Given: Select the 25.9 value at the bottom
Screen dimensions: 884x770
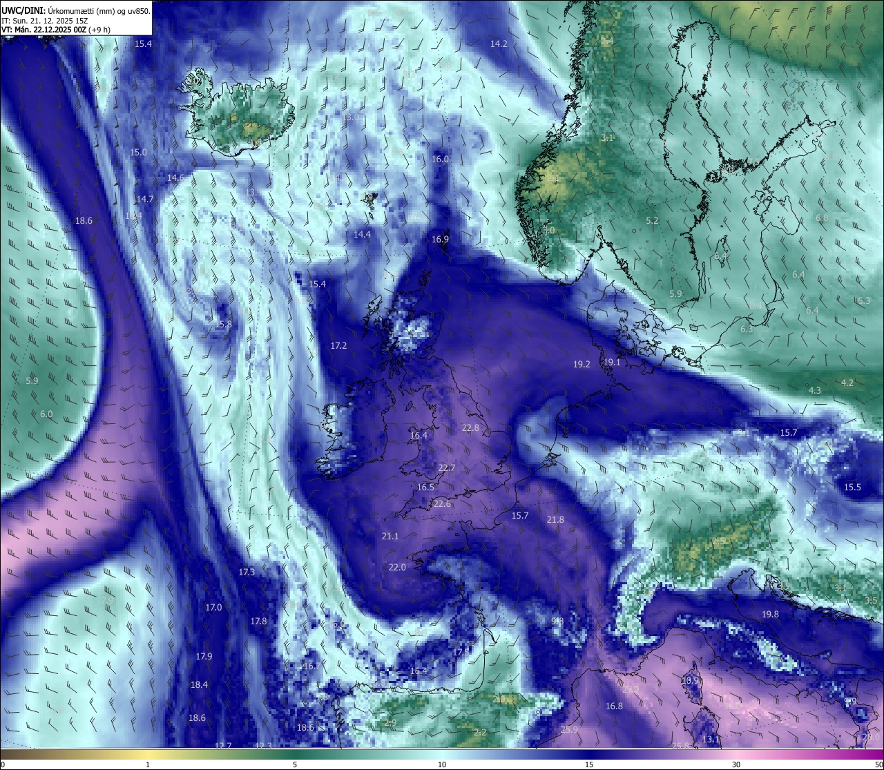Looking at the screenshot, I should [x=569, y=729].
